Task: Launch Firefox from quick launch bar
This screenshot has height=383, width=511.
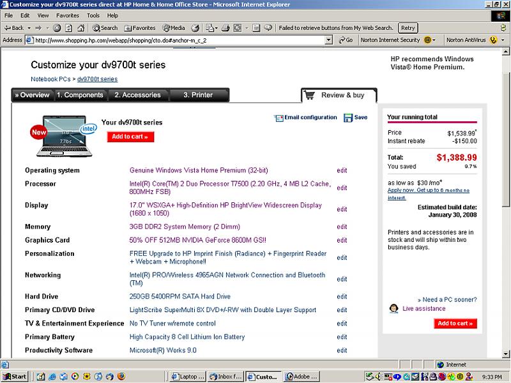Action: (x=121, y=377)
